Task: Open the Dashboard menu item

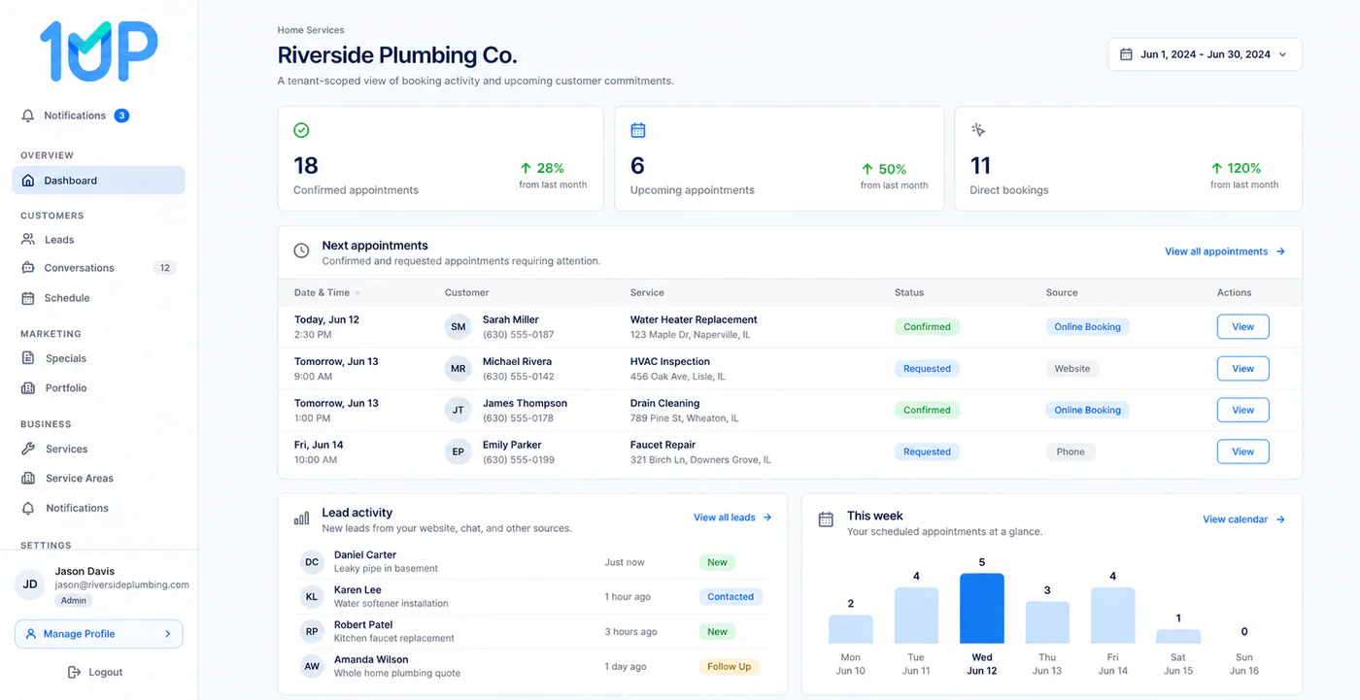Action: click(99, 181)
